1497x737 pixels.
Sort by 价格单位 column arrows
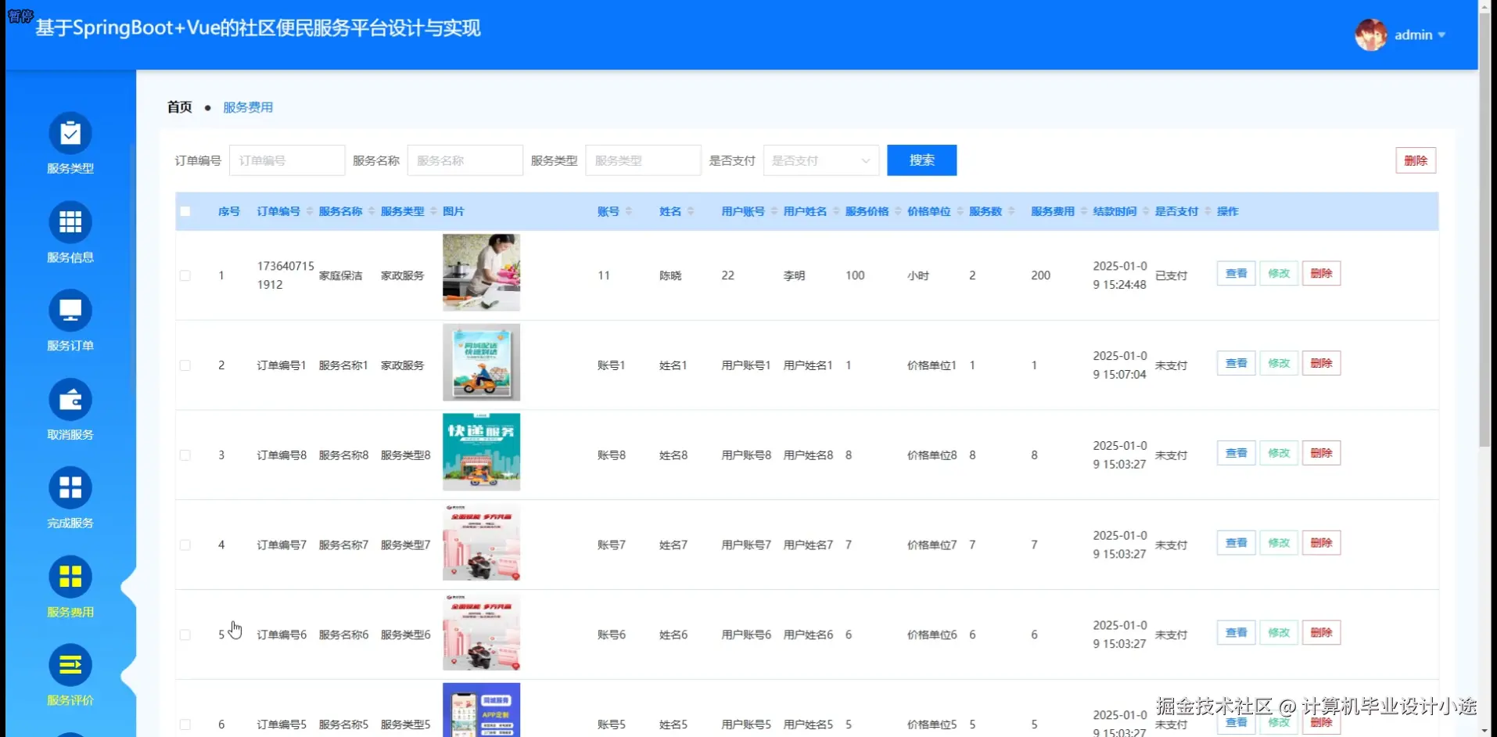(x=960, y=211)
